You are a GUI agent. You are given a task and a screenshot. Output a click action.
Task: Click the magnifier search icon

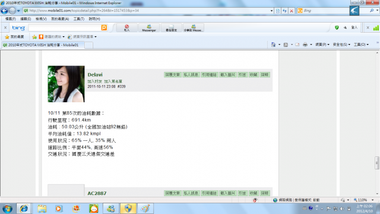[x=372, y=11]
